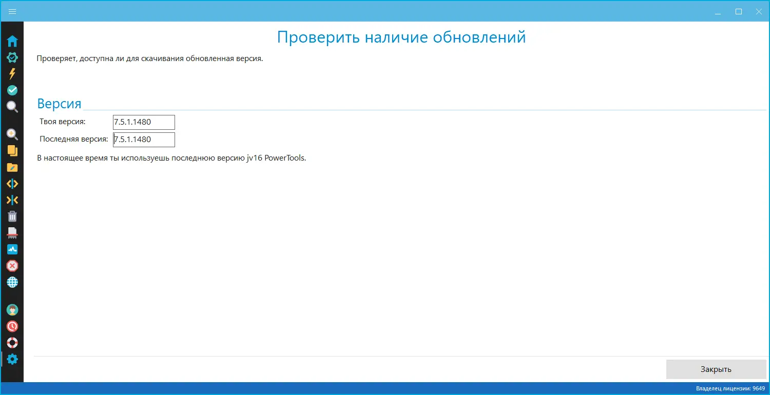770x395 pixels.
Task: Click the plain magnifying glass icon
Action: [x=12, y=107]
